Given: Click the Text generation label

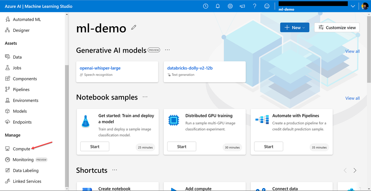Looking at the screenshot, I should click(x=183, y=75).
